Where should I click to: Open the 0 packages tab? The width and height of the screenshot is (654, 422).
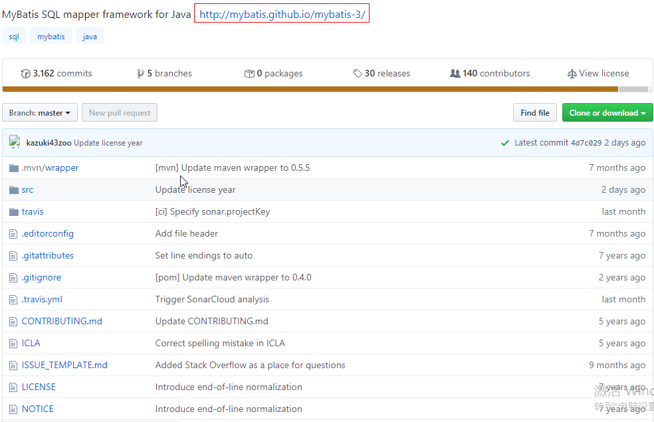coord(274,73)
